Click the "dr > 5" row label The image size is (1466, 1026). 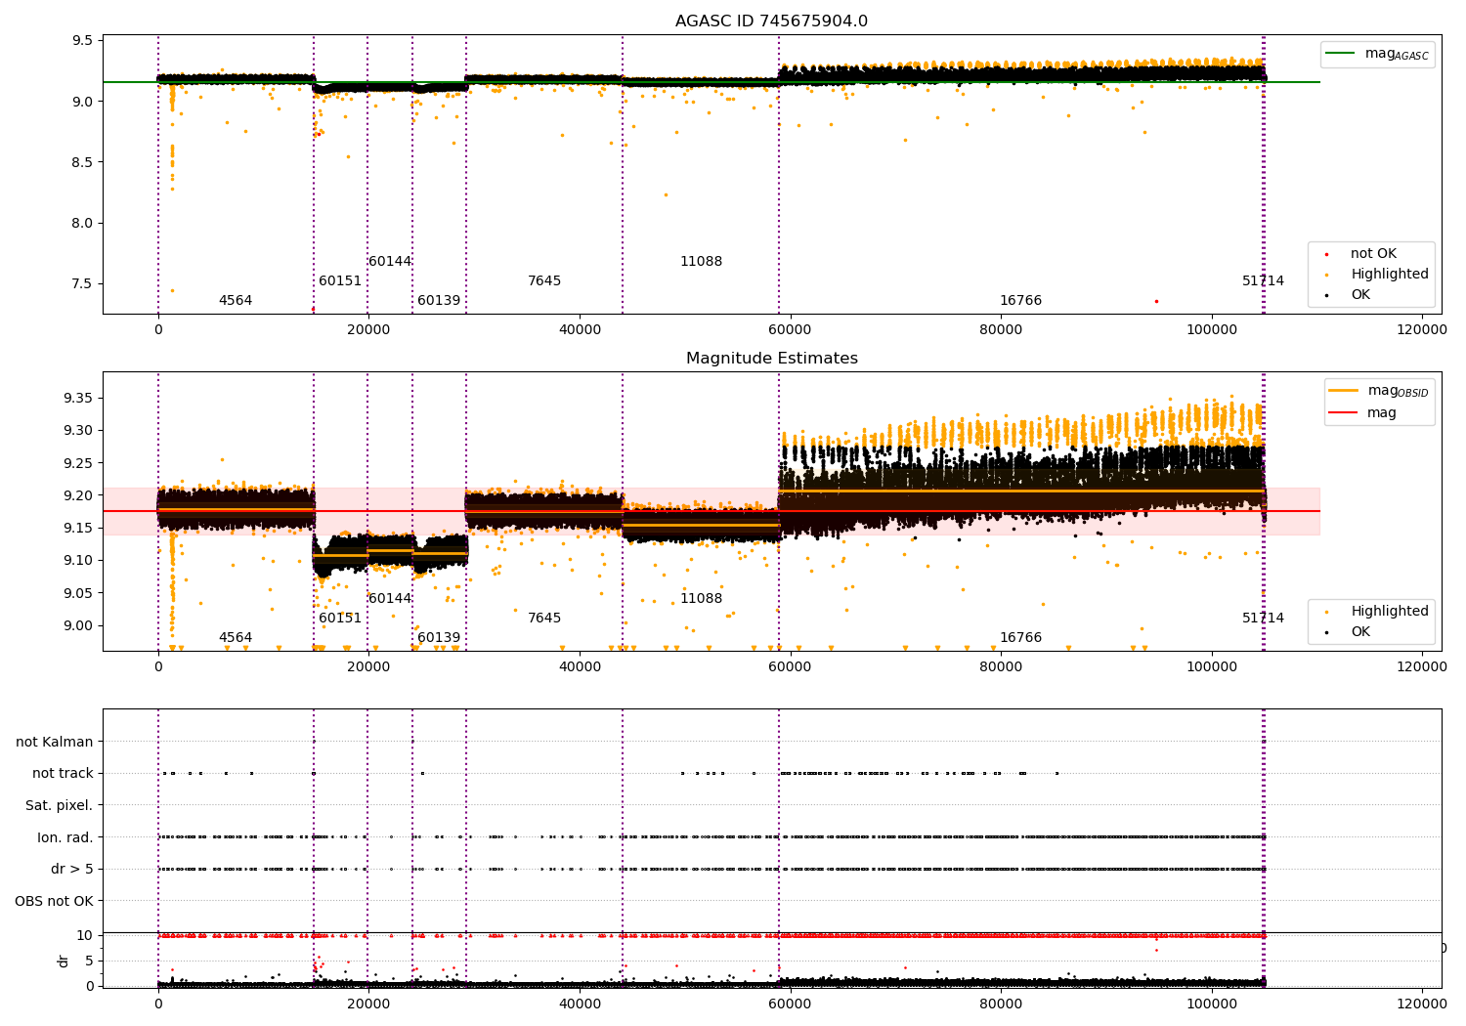(72, 869)
